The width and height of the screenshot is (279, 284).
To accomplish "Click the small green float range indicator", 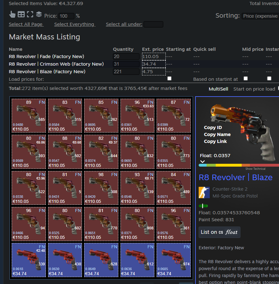I will pos(203,206).
